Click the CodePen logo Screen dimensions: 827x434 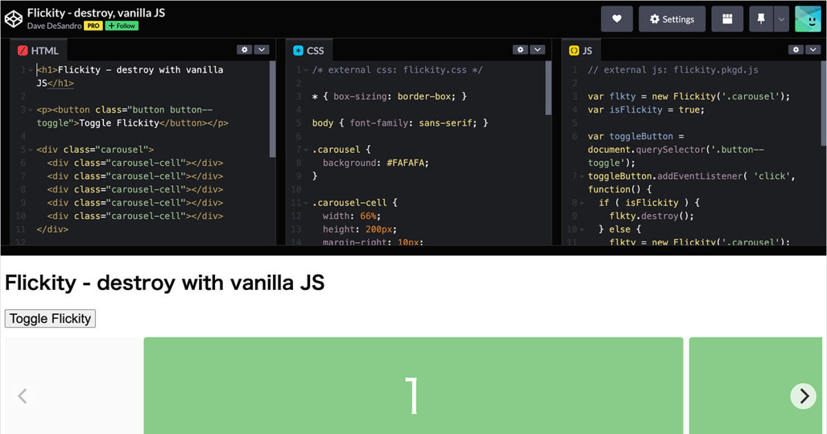click(x=13, y=18)
